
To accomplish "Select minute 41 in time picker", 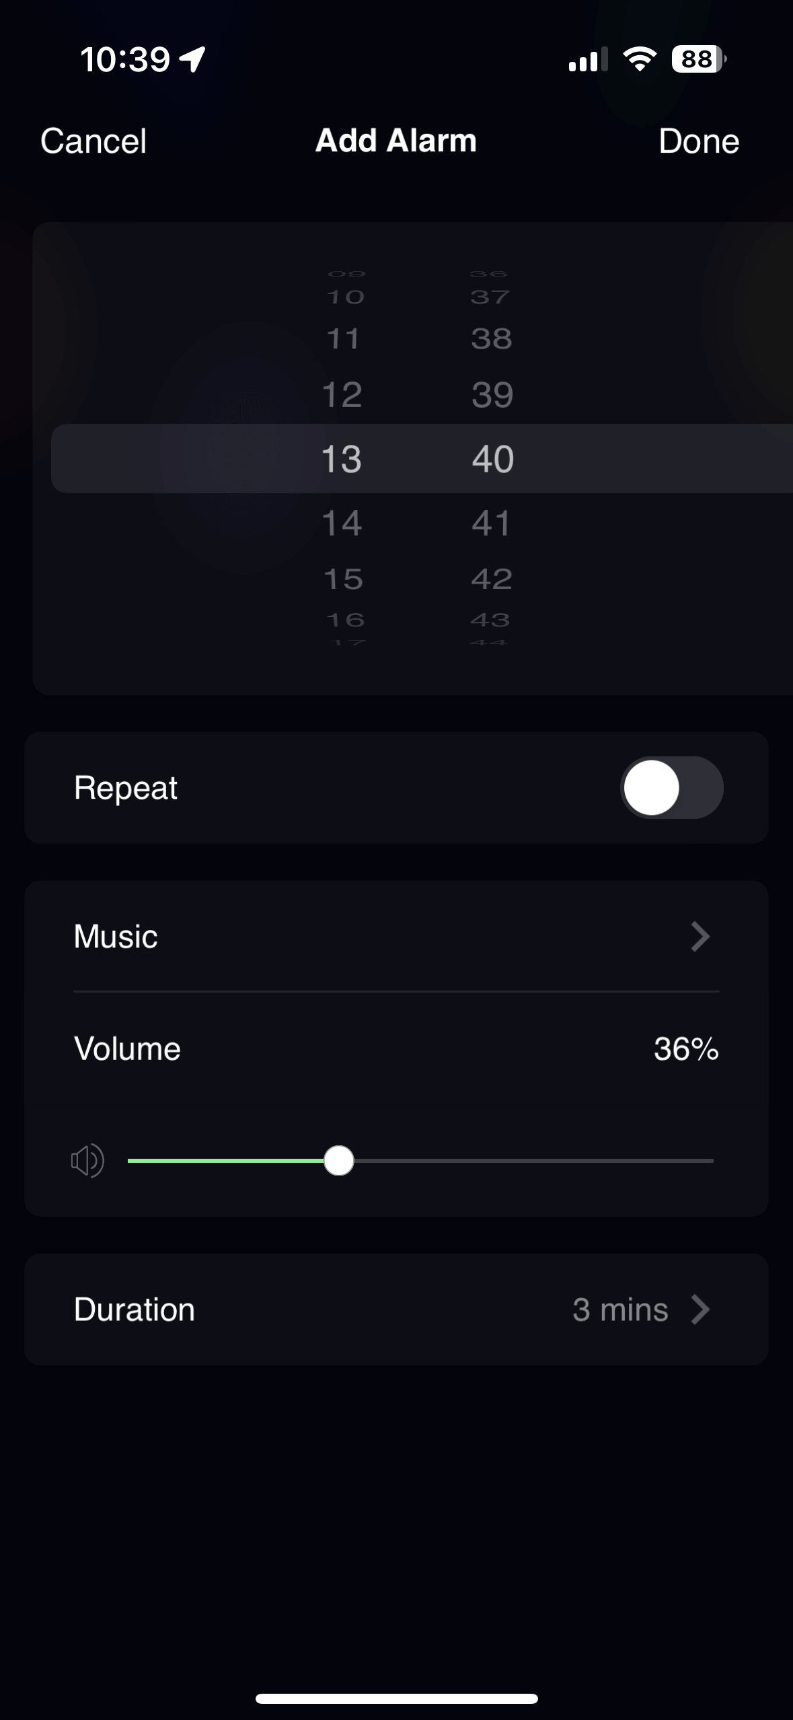I will point(492,523).
